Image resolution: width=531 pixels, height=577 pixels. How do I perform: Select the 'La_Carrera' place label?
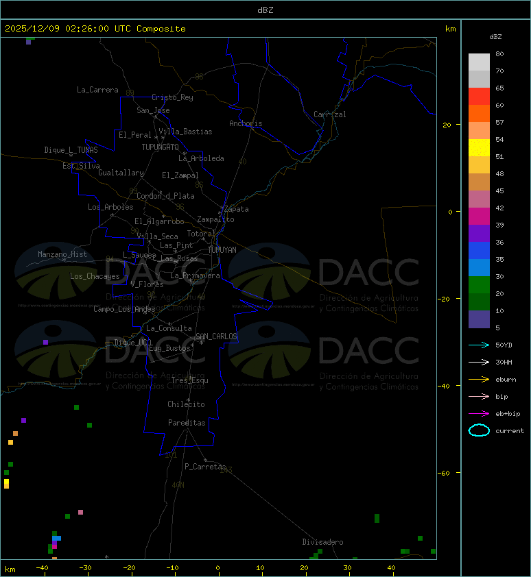tap(97, 90)
